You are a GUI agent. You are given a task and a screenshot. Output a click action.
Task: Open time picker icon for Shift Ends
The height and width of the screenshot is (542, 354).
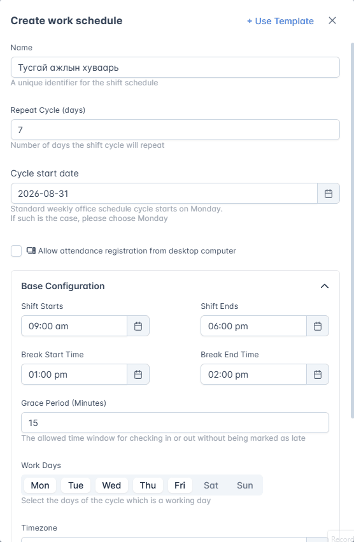(x=318, y=326)
